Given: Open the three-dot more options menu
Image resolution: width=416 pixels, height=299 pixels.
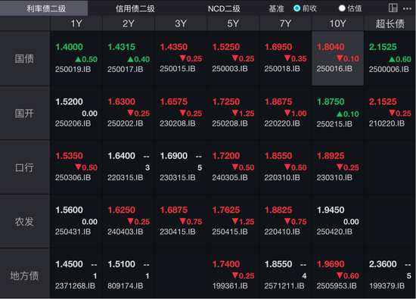Looking at the screenshot, I should tap(407, 9).
